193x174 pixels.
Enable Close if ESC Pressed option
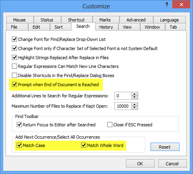point(110,125)
